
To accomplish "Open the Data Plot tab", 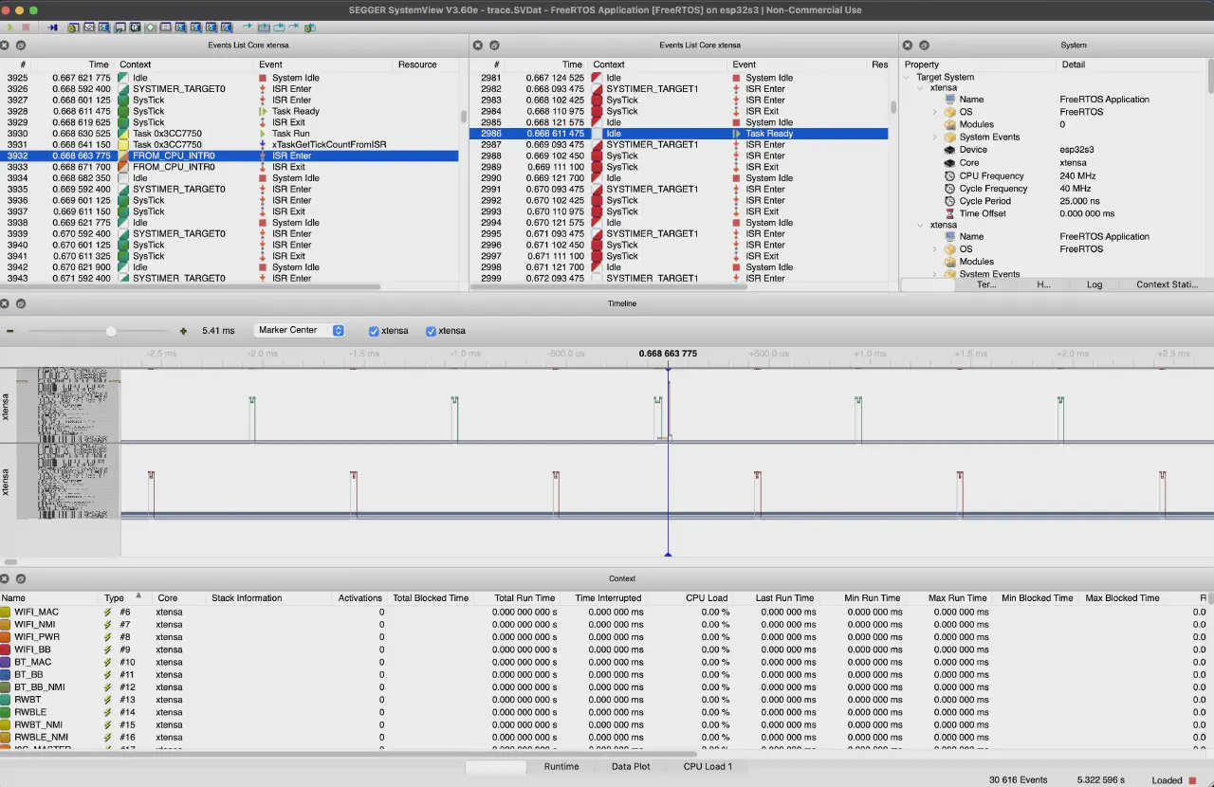I will tap(631, 766).
